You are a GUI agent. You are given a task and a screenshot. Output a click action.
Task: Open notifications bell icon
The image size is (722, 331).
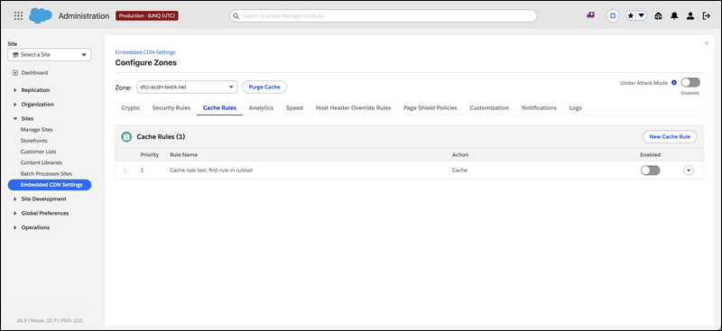(x=674, y=16)
